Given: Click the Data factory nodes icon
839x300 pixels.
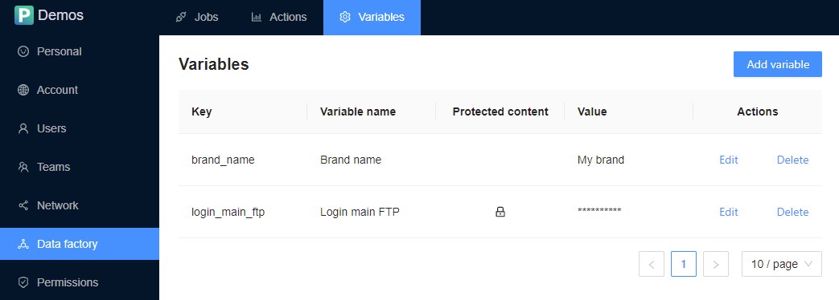Looking at the screenshot, I should click(23, 244).
